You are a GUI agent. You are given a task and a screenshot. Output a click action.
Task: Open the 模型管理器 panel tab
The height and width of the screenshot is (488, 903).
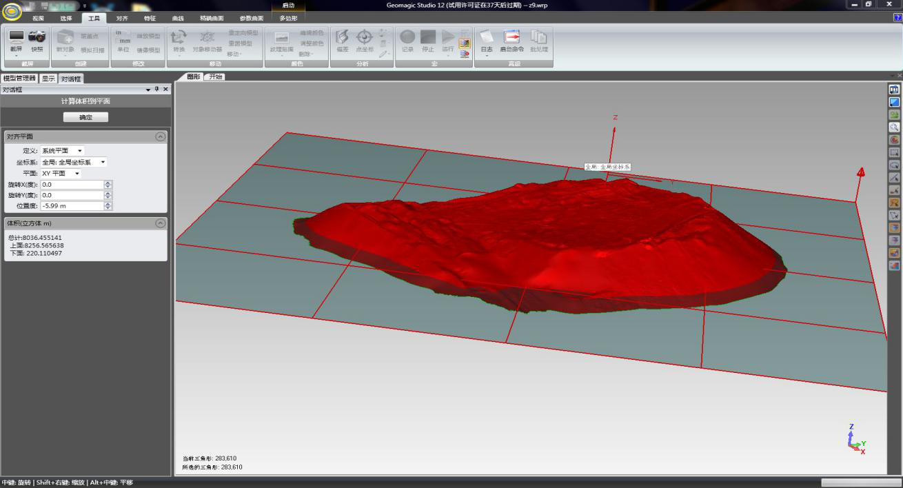(x=19, y=79)
